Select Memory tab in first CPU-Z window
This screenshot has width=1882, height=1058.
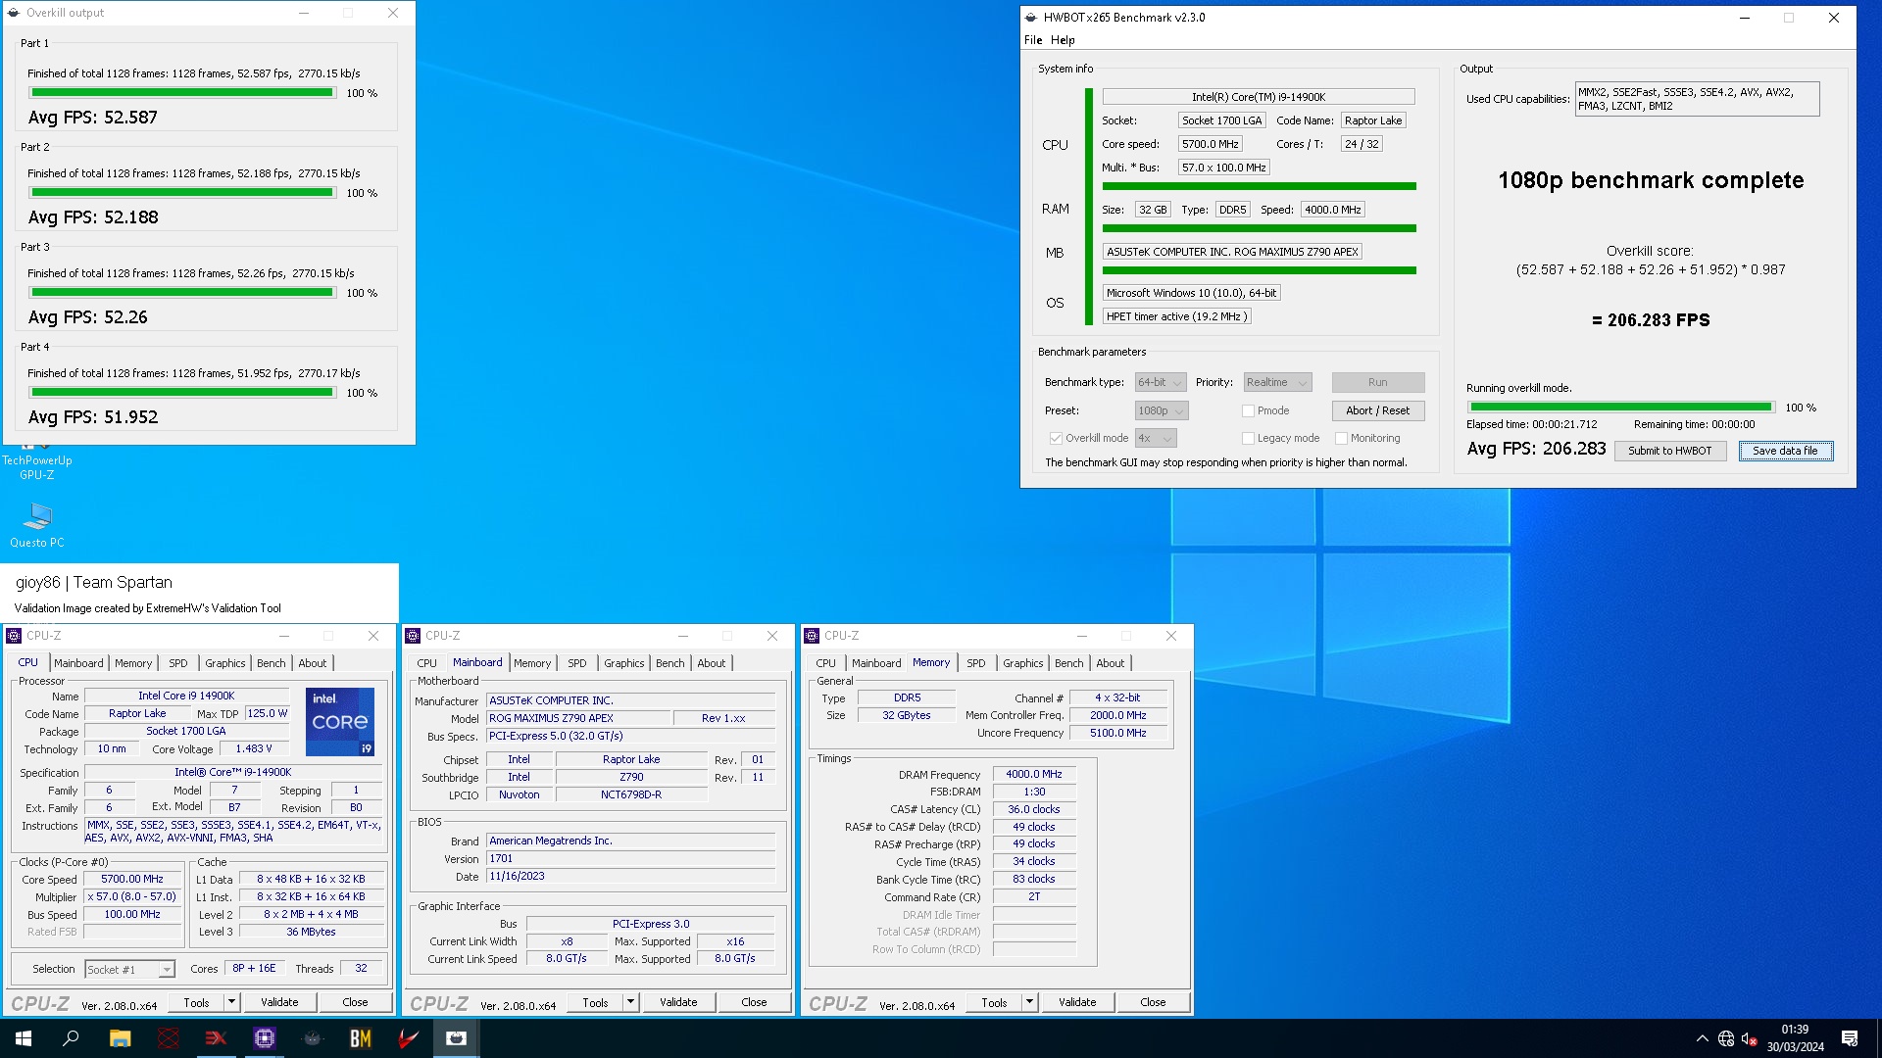[133, 663]
